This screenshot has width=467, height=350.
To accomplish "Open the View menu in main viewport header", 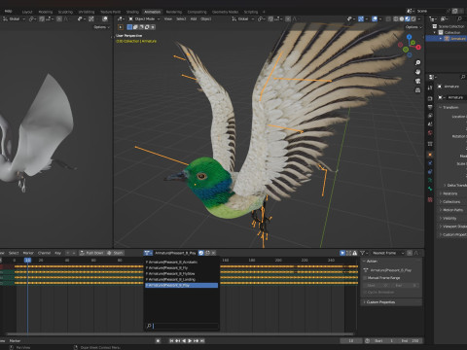I will [x=168, y=19].
